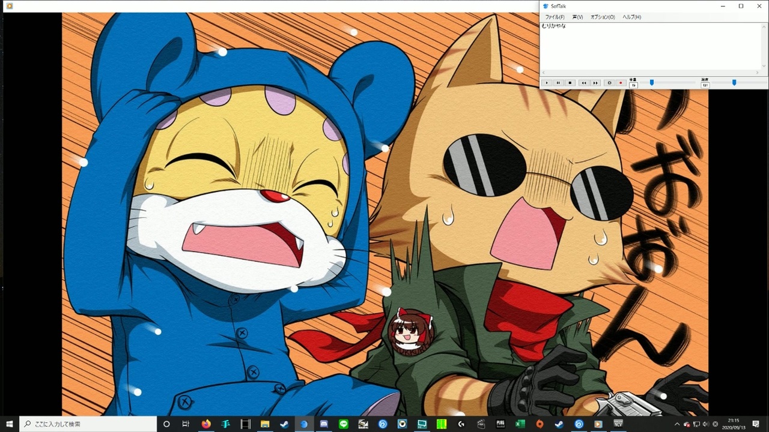
Task: Switch to SofTalk taskbar icon
Action: point(304,424)
